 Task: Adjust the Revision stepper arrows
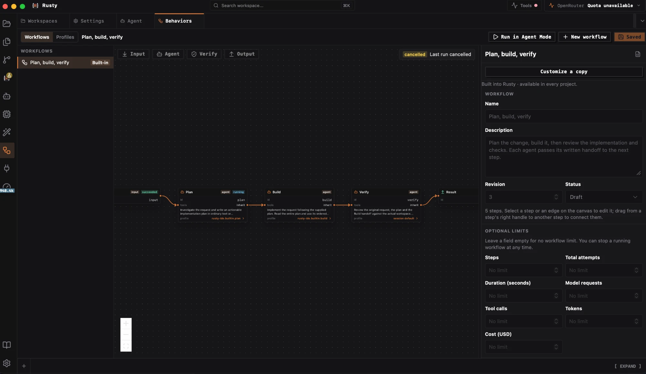[x=556, y=197]
